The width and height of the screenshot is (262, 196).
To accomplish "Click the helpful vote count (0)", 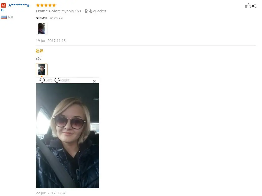I will 254,6.
